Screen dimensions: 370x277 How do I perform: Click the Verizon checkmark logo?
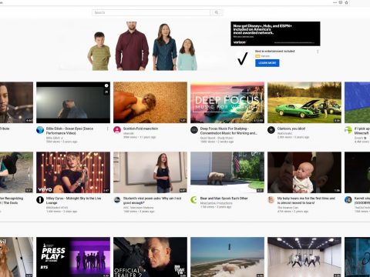click(242, 58)
